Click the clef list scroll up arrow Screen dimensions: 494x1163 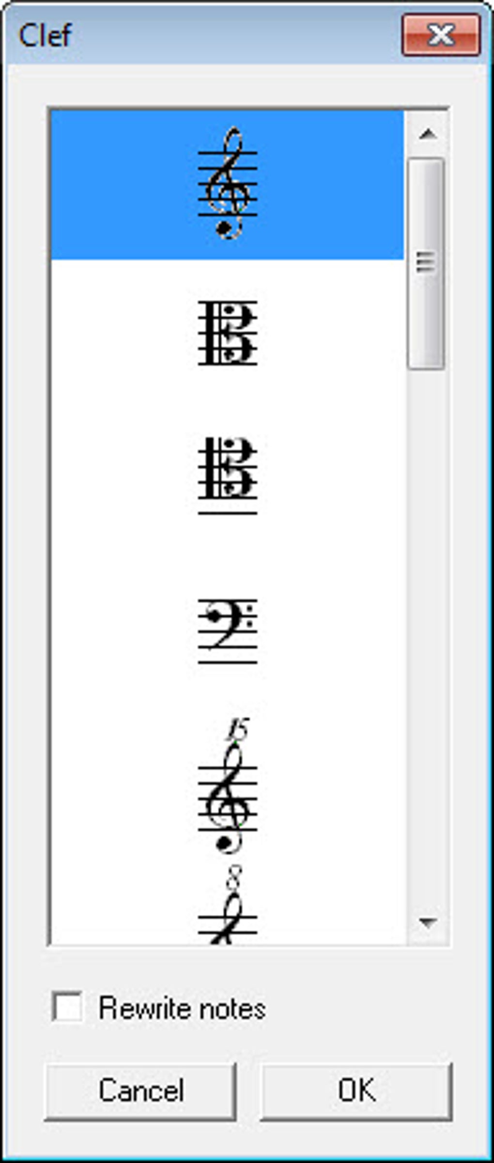pyautogui.click(x=427, y=134)
